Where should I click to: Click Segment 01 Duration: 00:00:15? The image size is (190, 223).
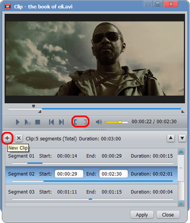click(x=152, y=156)
